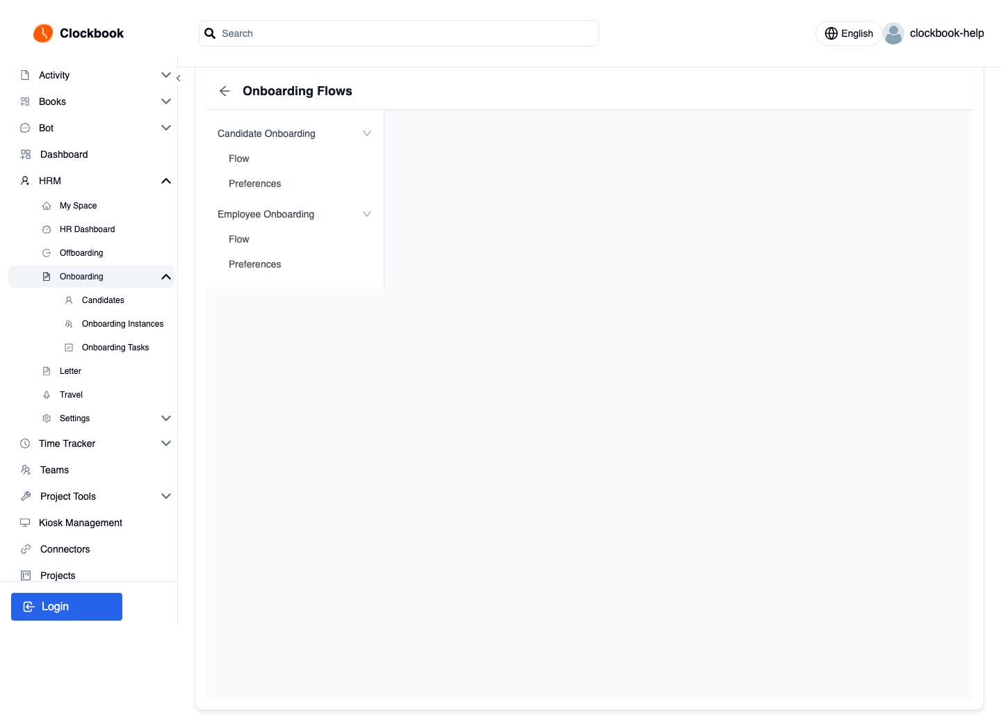Open Kiosk Management page

(x=81, y=523)
